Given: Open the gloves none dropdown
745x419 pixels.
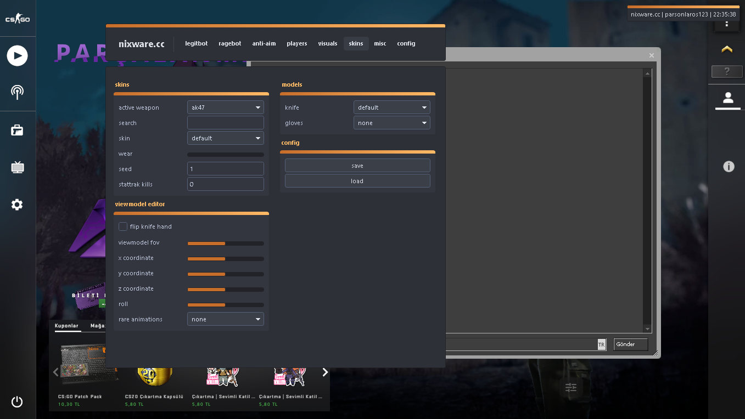Looking at the screenshot, I should click(x=392, y=123).
